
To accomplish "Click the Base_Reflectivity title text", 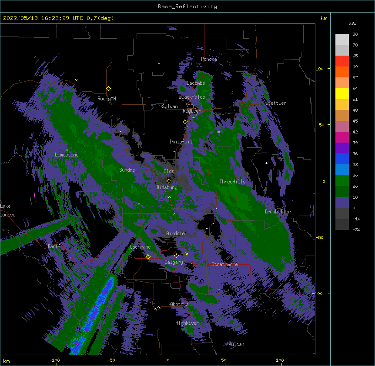I will click(187, 7).
